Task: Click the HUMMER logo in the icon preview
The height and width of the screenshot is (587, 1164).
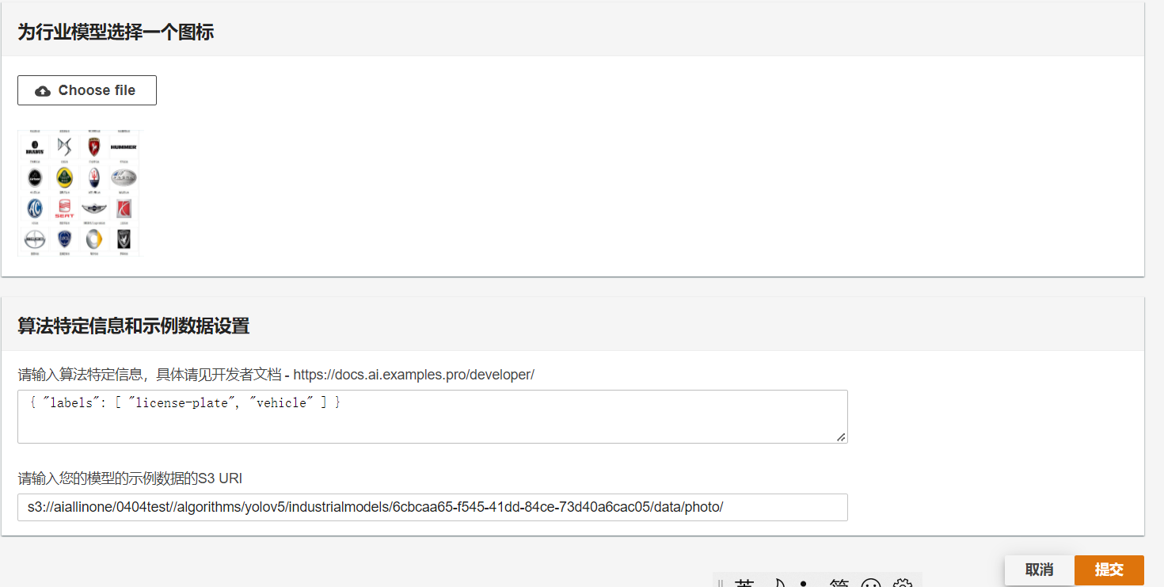Action: pos(124,147)
